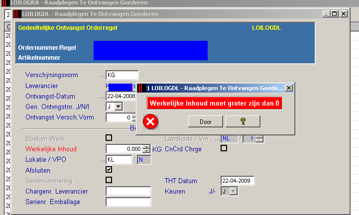Open the Keuren J/- dropdown
This screenshot has width=359, height=215.
point(234,191)
